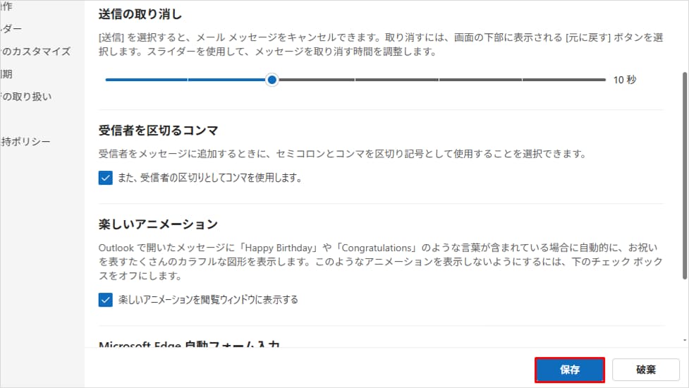
Task: Choose the sidebar item ending in 期
Action: pyautogui.click(x=6, y=74)
